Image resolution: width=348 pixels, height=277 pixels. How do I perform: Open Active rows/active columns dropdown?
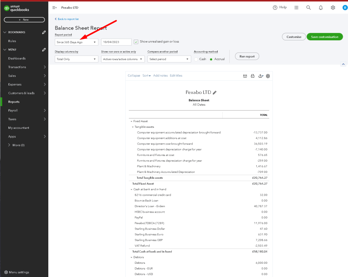[x=123, y=59]
